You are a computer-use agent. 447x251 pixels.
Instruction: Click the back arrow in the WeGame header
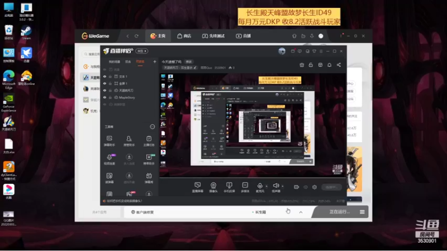127,36
